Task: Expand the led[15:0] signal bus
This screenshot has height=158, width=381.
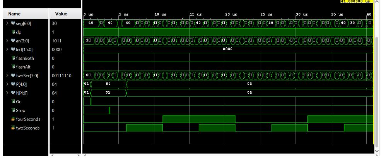Action: tap(7, 50)
